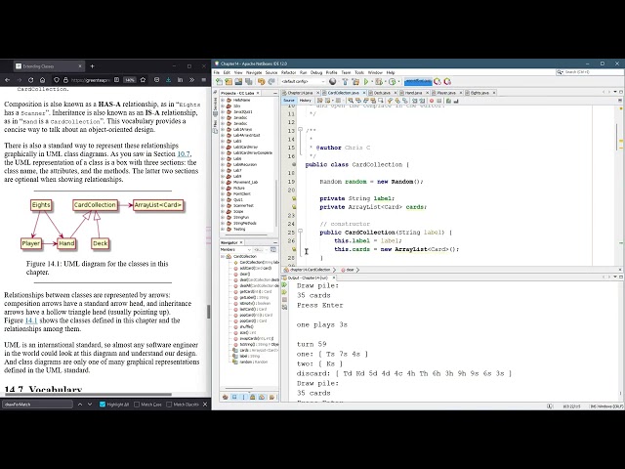Click Firefox URL address field
Viewport: 625px width, 469px height.
98,80
